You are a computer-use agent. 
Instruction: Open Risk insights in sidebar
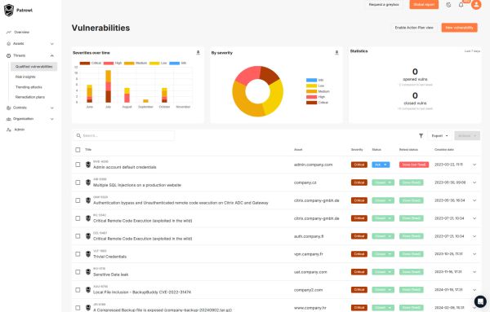click(x=25, y=77)
